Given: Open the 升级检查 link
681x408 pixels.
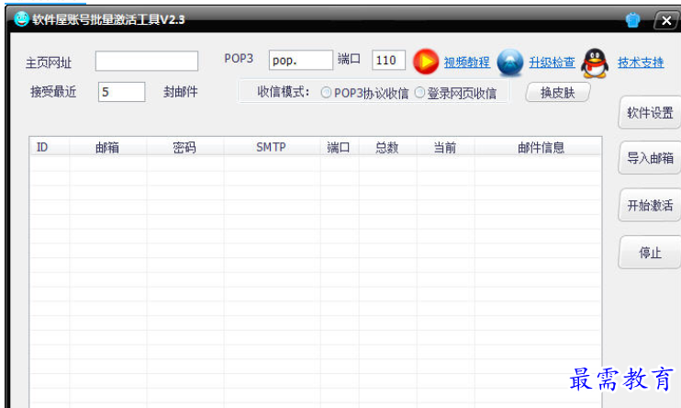Looking at the screenshot, I should (x=552, y=62).
